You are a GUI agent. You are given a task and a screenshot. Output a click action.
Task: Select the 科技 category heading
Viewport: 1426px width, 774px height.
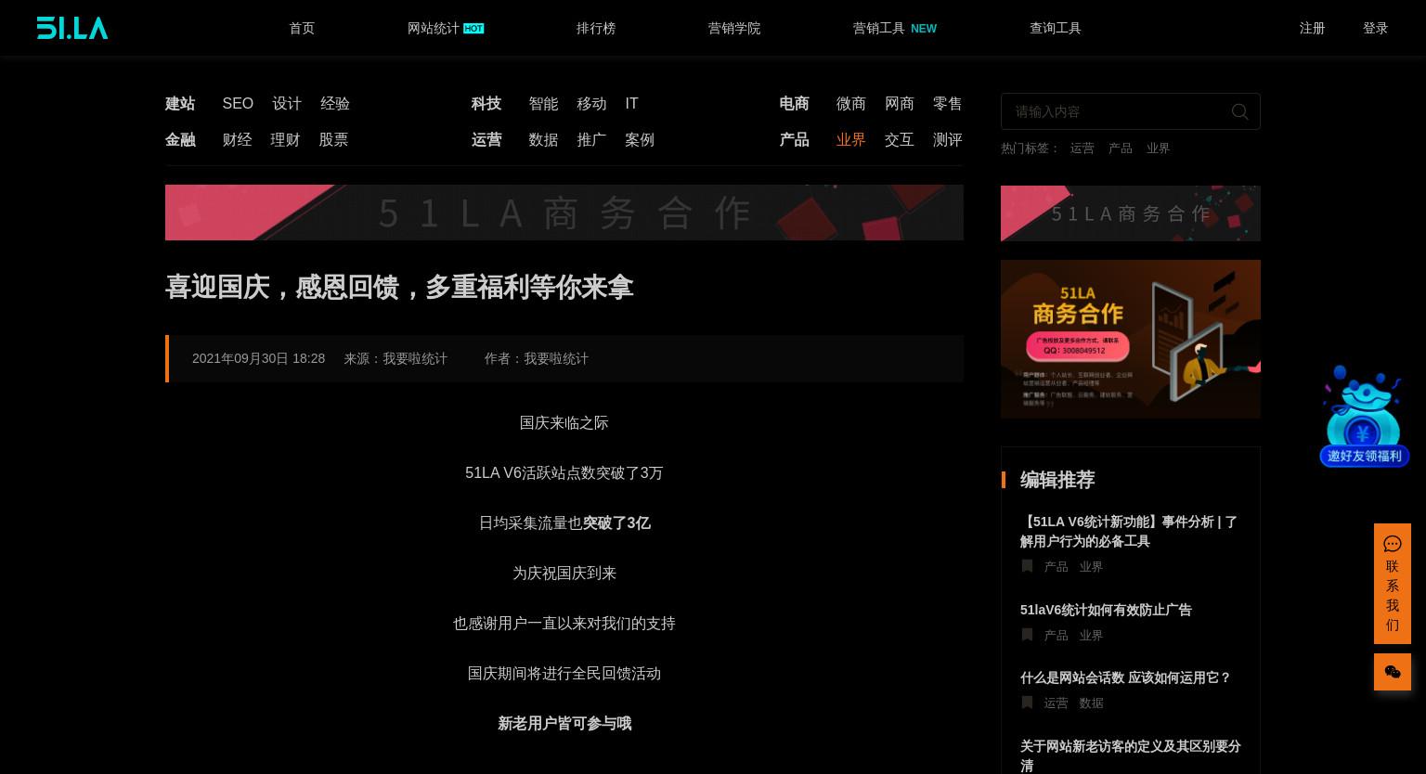click(486, 103)
